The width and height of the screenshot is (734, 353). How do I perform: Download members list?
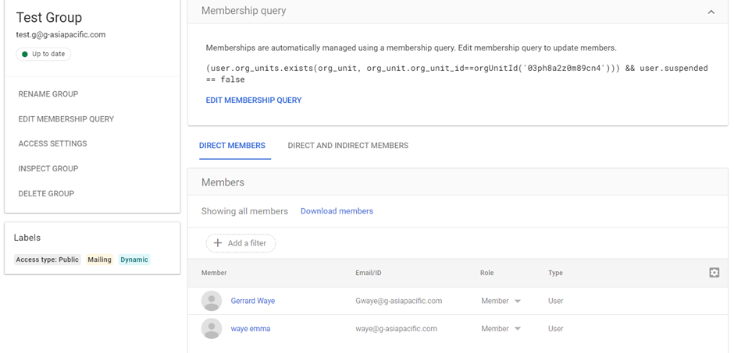tap(337, 211)
